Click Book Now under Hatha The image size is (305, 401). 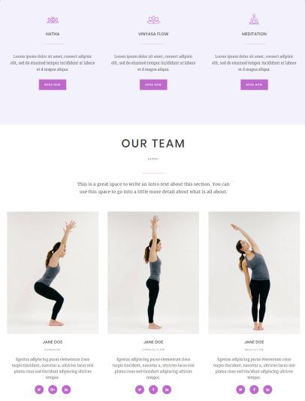coord(53,85)
